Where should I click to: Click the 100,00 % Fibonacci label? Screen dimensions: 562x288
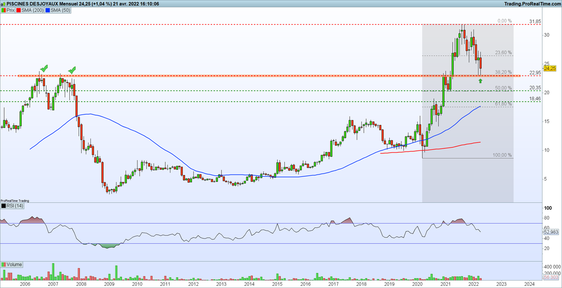click(503, 155)
